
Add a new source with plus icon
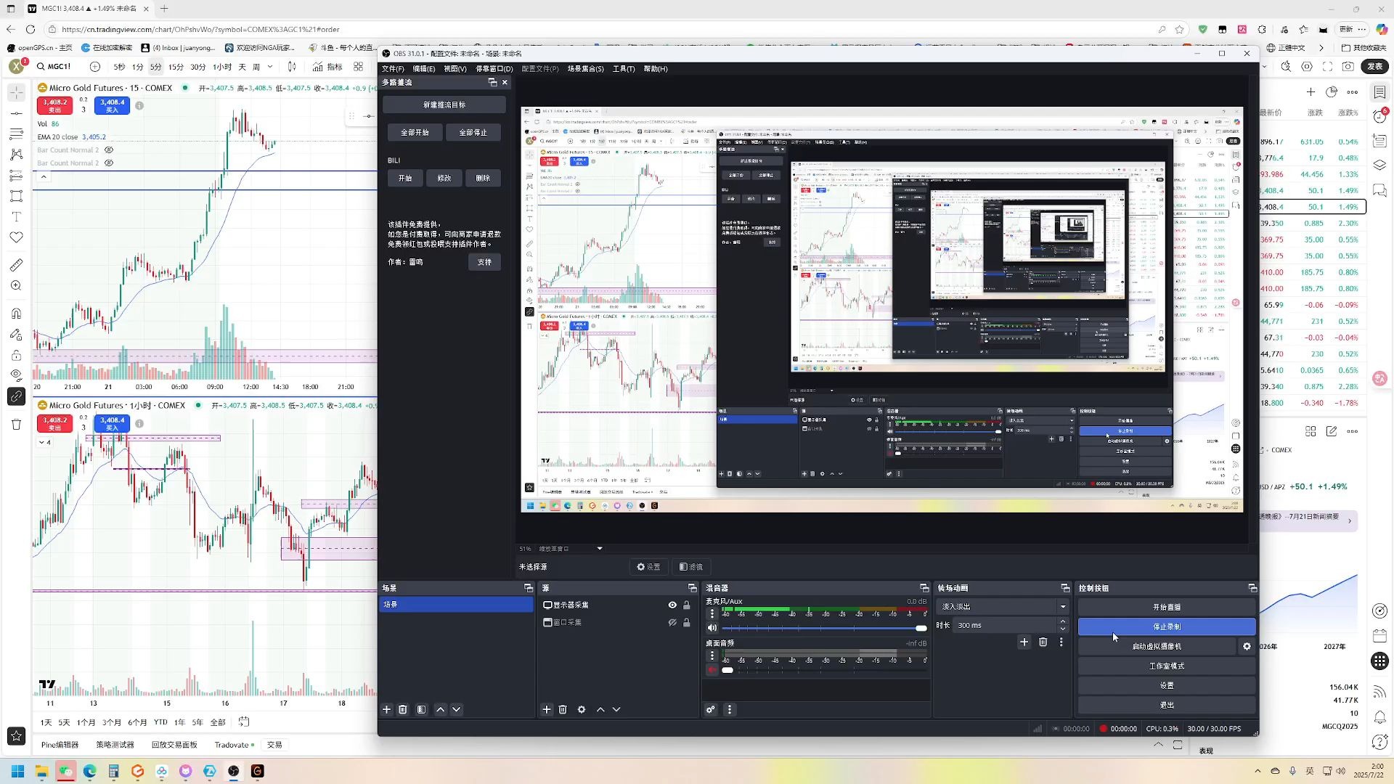coord(547,709)
